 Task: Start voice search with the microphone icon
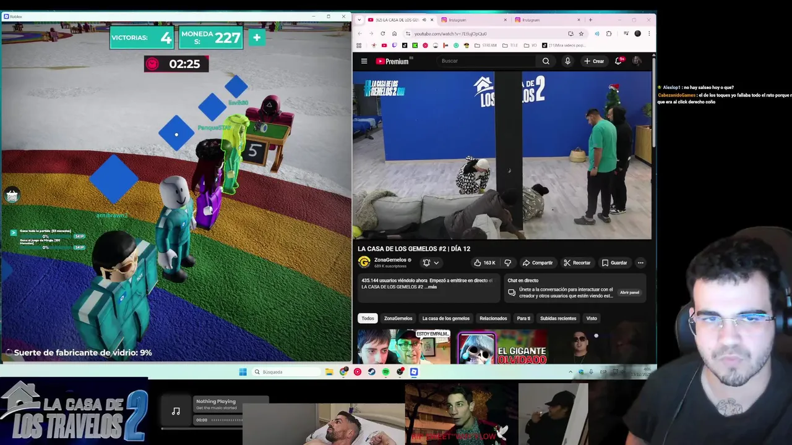coord(567,61)
